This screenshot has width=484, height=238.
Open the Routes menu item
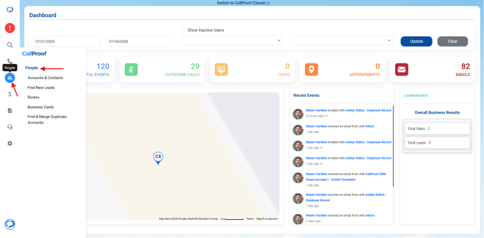pyautogui.click(x=33, y=97)
